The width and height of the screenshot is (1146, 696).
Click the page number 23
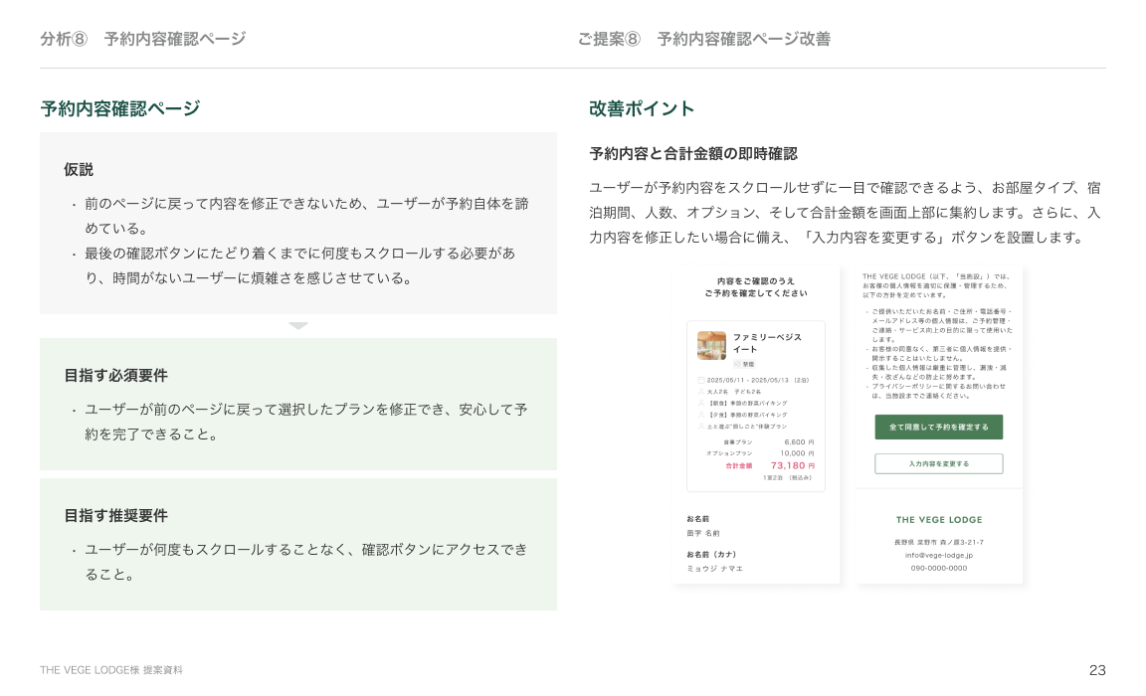click(x=1097, y=670)
